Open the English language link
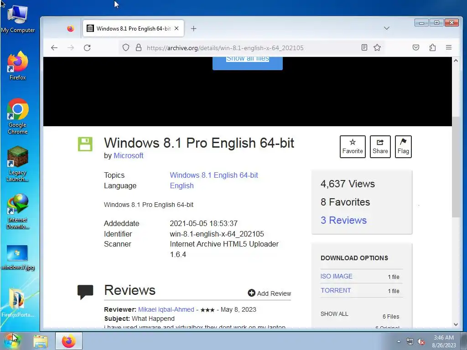 click(x=182, y=186)
